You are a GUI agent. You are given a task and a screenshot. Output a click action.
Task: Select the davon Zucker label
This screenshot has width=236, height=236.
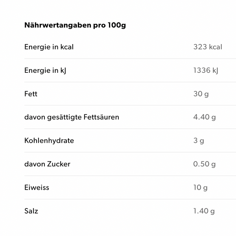[47, 164]
